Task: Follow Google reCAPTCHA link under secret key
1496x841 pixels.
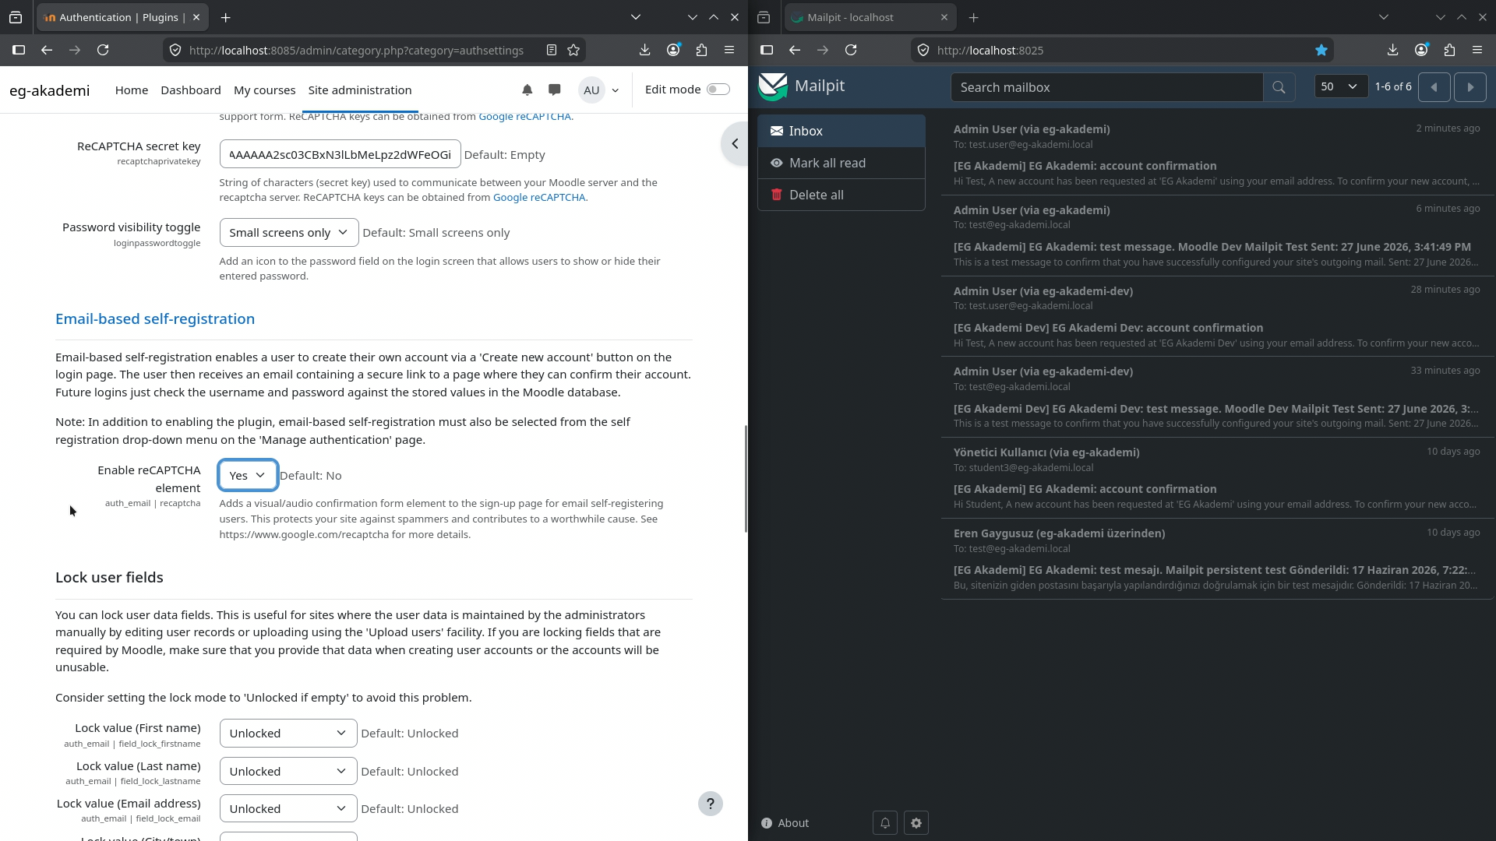Action: (x=539, y=198)
